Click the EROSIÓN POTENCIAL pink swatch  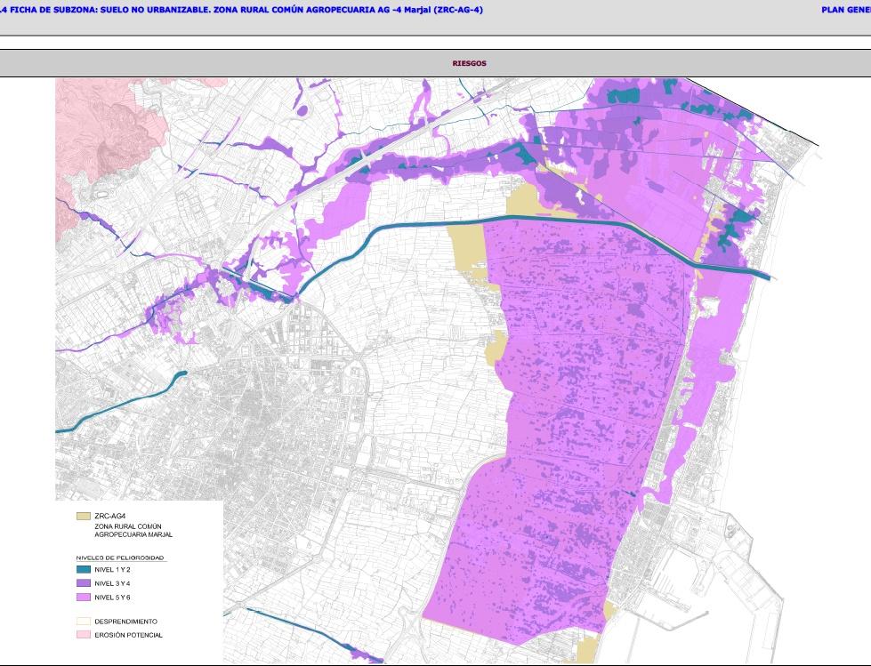(84, 635)
